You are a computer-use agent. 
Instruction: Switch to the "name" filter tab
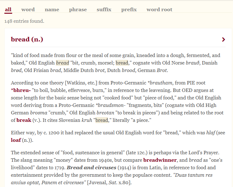[52, 10]
